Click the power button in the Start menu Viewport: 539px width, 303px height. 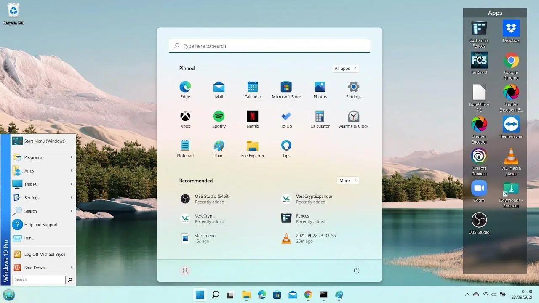[x=357, y=271]
